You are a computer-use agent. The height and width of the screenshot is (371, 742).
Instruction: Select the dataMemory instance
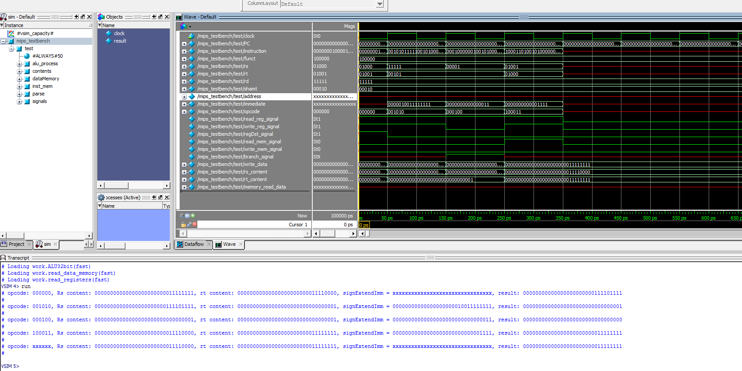pos(45,79)
